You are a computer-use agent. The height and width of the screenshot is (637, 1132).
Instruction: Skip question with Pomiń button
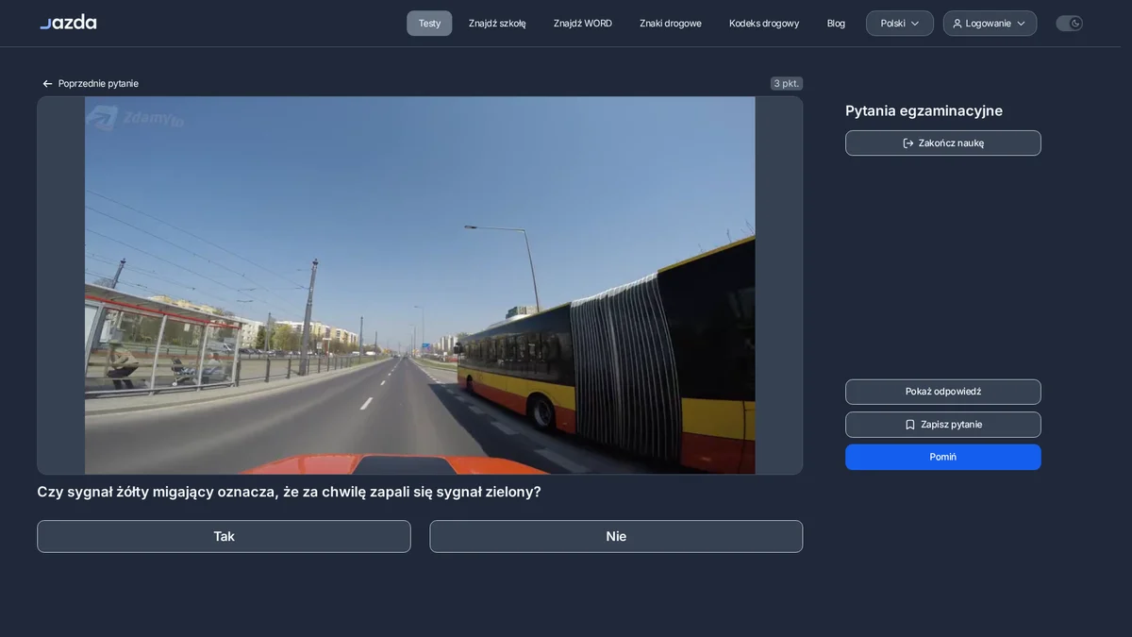click(x=943, y=457)
